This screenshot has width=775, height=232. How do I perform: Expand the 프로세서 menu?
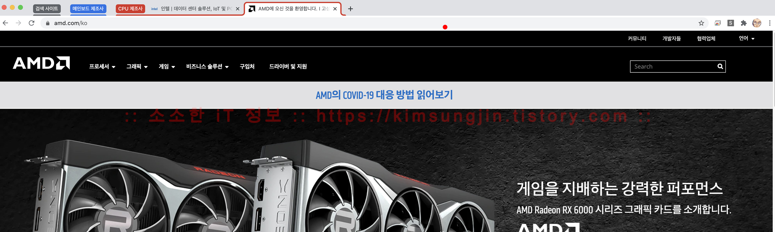pos(102,66)
